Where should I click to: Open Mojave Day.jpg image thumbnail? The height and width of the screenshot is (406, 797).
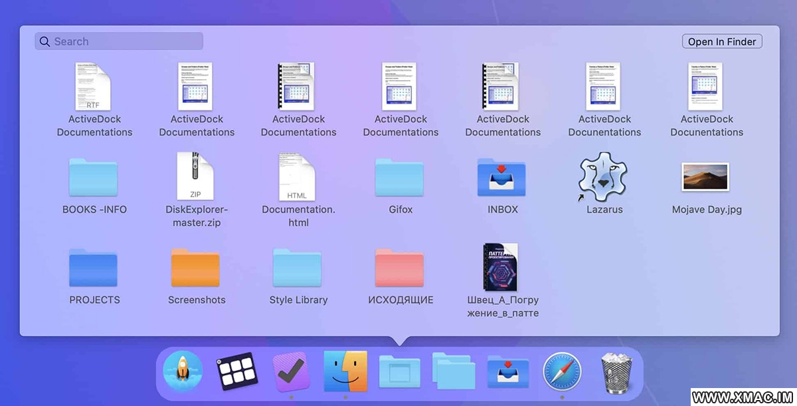706,177
